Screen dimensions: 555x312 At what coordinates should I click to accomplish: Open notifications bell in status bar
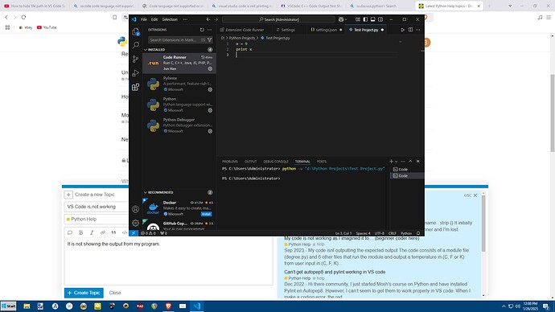(x=418, y=233)
